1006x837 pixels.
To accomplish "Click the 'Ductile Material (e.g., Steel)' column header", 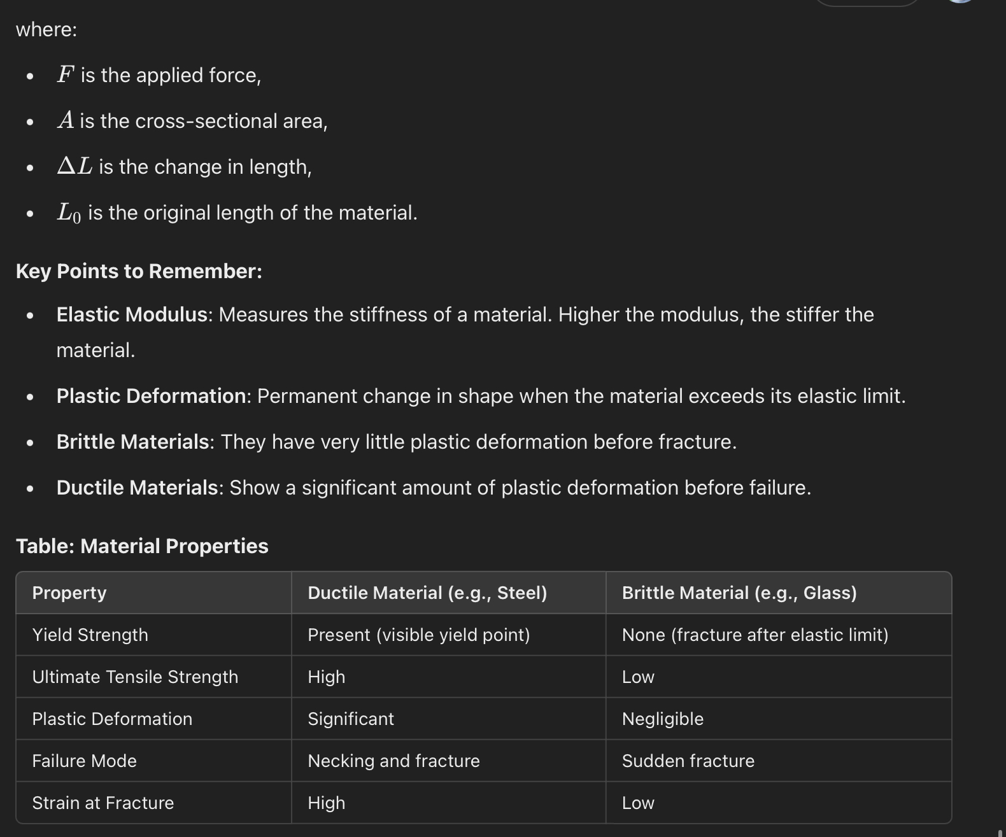I will (427, 593).
